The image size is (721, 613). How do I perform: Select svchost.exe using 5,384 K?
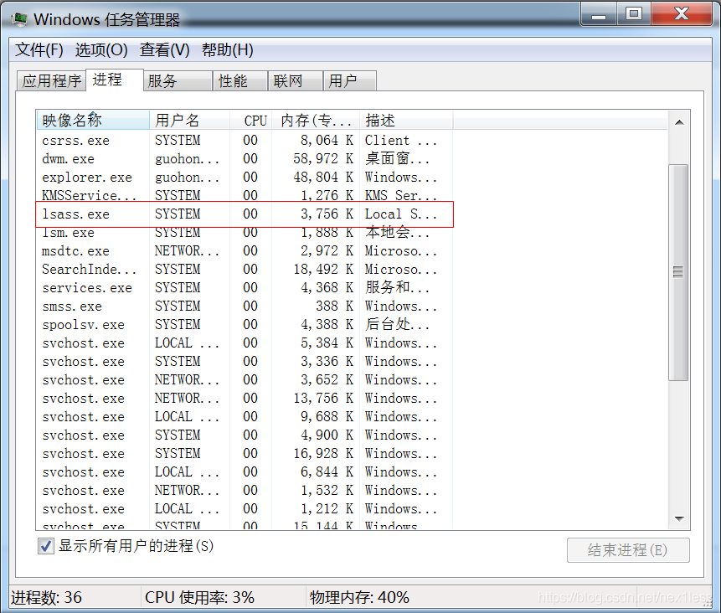(x=245, y=343)
